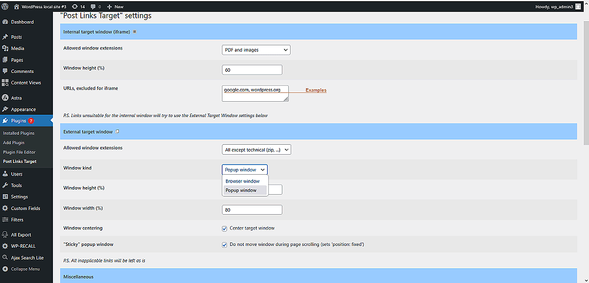This screenshot has height=283, width=589.
Task: Click the Dashboard gauge icon
Action: [5, 22]
